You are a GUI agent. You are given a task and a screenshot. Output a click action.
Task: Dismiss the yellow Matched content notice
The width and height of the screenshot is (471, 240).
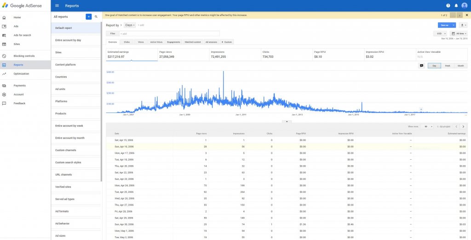466,15
